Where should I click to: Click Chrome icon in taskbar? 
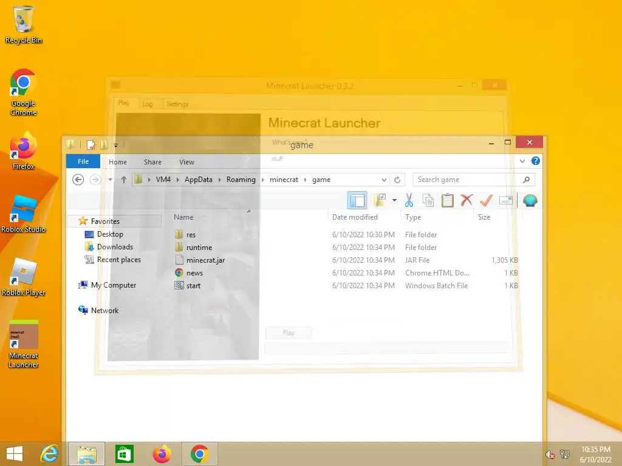pyautogui.click(x=199, y=454)
